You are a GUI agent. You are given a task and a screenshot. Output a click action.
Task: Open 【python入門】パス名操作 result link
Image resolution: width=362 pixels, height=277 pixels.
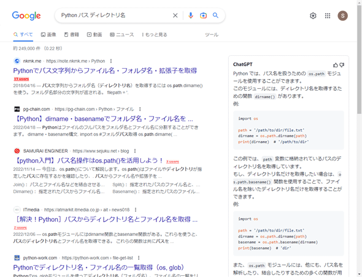coord(88,161)
